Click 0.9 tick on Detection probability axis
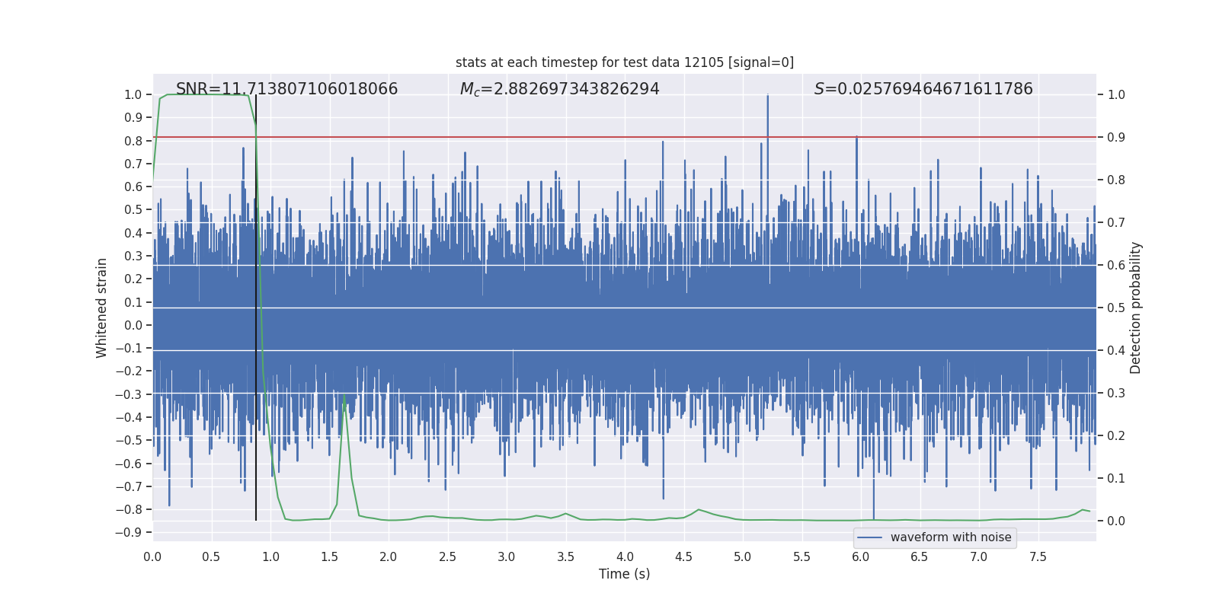This screenshot has width=1219, height=609. (x=1116, y=137)
